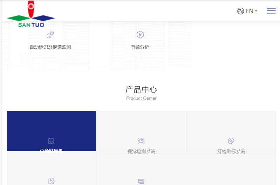Open the 有数分析 link
280x185 pixels.
click(140, 47)
